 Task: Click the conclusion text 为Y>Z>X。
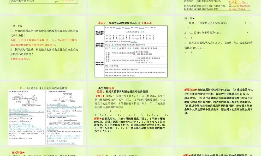(x=103, y=131)
